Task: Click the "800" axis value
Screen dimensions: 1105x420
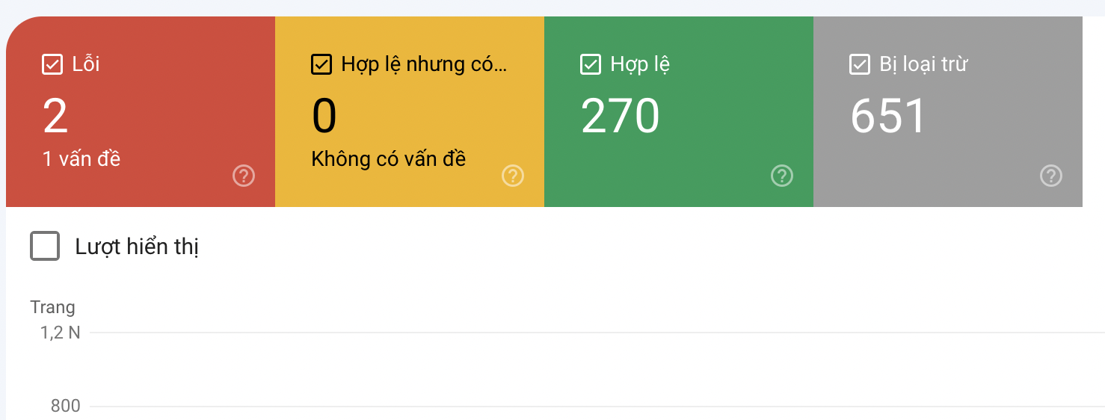Action: point(65,406)
